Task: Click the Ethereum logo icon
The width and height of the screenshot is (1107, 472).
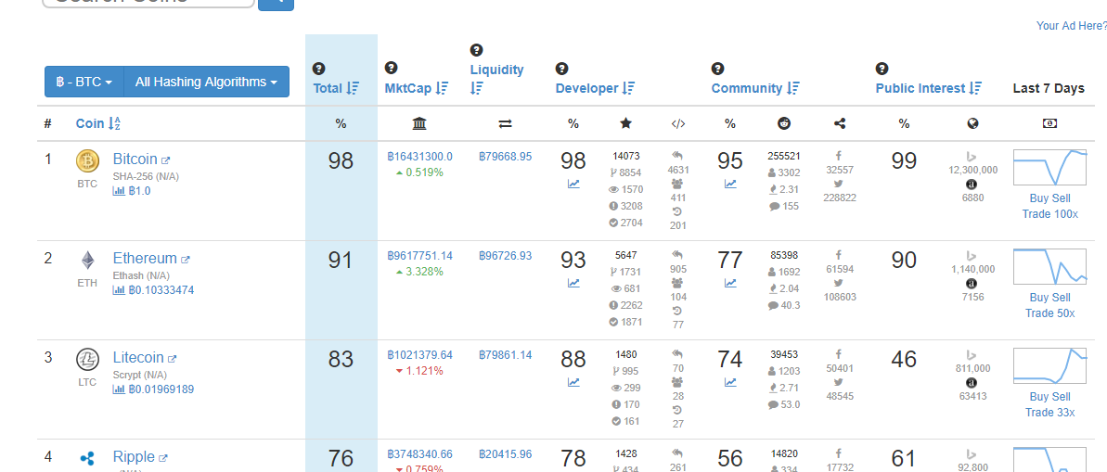Action: 87,261
